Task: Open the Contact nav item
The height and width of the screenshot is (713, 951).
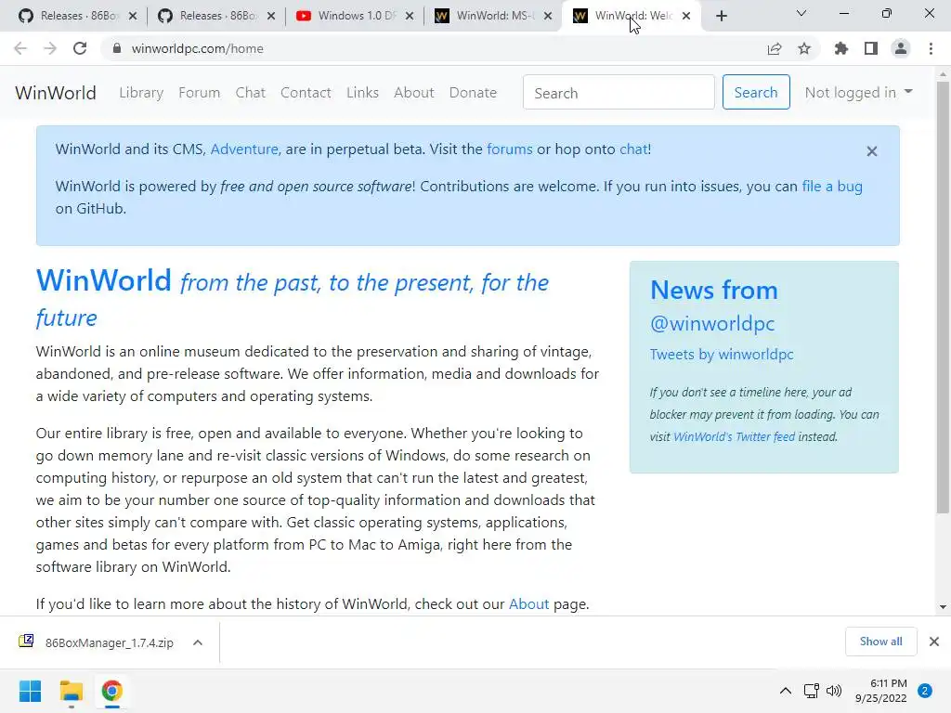Action: (x=306, y=93)
